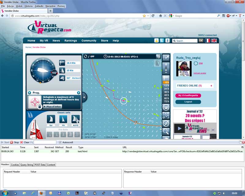
Task: Switch site language with the UK flag
Action: pos(214,41)
